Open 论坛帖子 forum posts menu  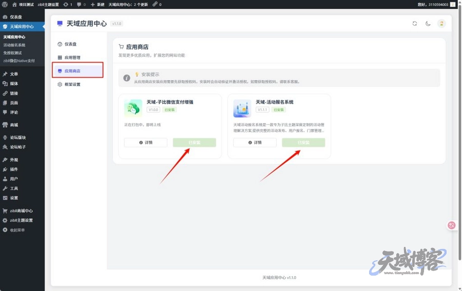tap(22, 147)
